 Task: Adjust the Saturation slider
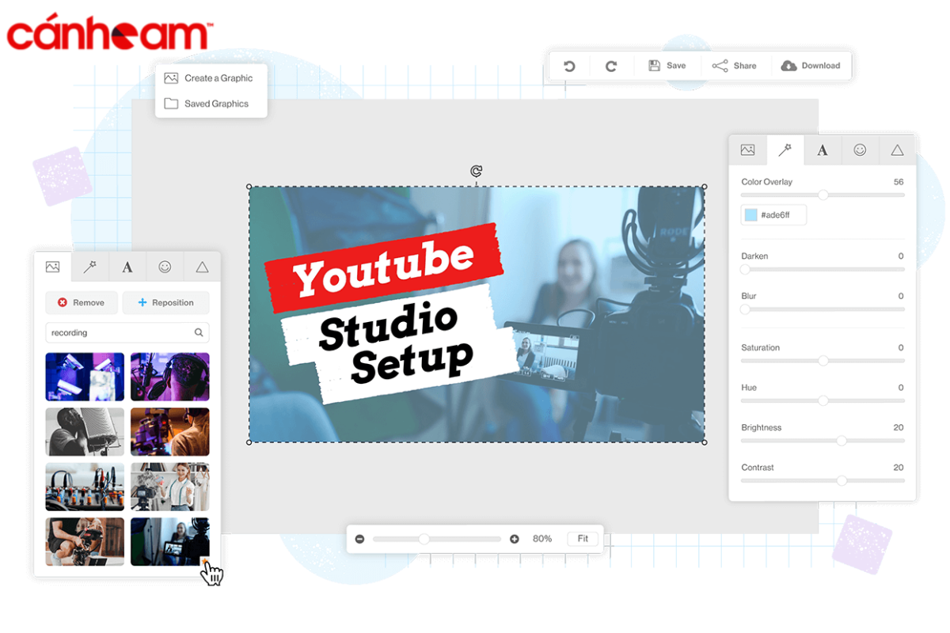click(x=823, y=360)
